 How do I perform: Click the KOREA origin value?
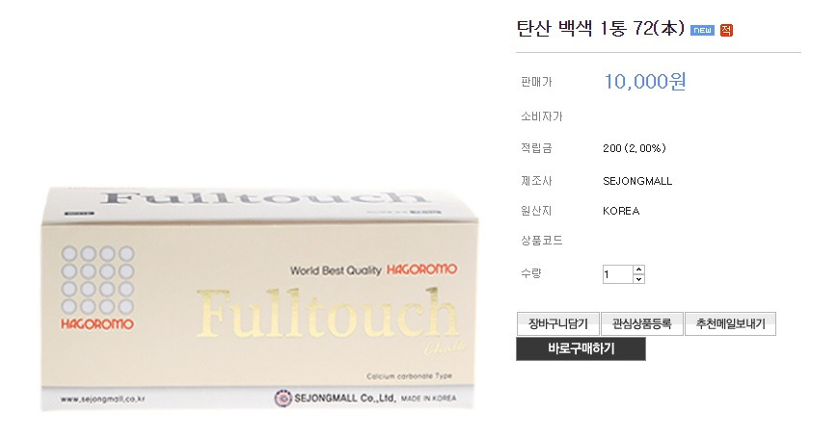point(621,211)
